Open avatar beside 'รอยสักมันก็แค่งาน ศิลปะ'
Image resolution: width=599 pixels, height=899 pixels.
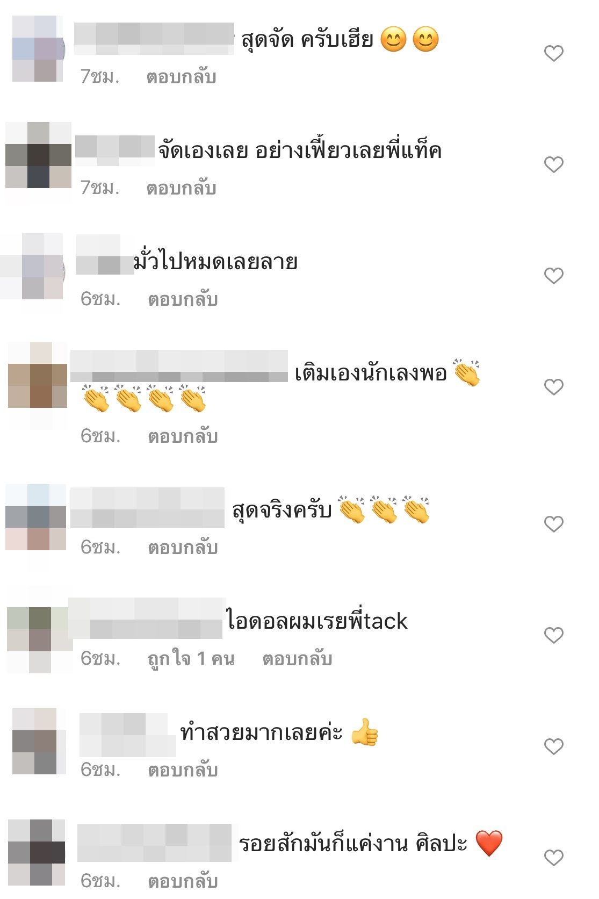[x=37, y=852]
